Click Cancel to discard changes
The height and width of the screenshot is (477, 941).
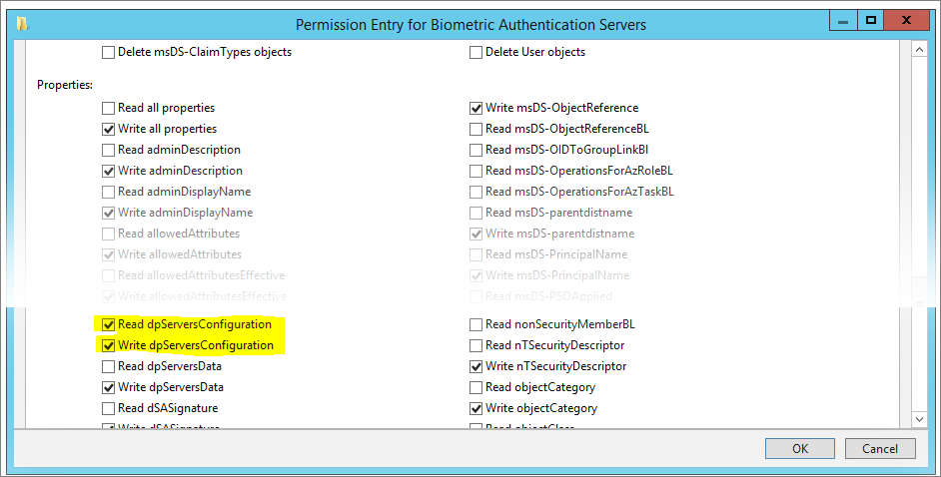pos(880,449)
